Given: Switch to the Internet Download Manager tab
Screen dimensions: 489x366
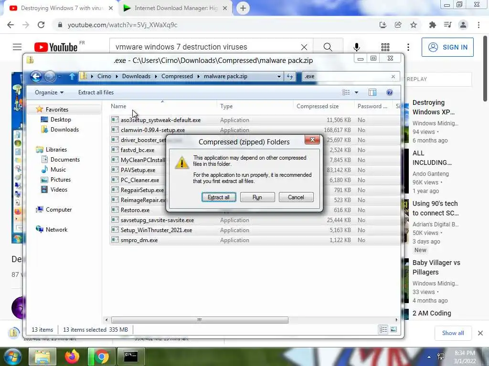Looking at the screenshot, I should point(176,8).
